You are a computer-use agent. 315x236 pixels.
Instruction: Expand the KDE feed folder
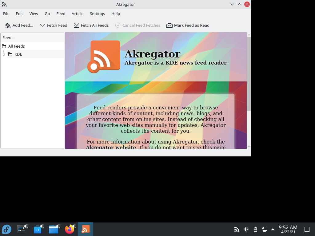pyautogui.click(x=4, y=54)
